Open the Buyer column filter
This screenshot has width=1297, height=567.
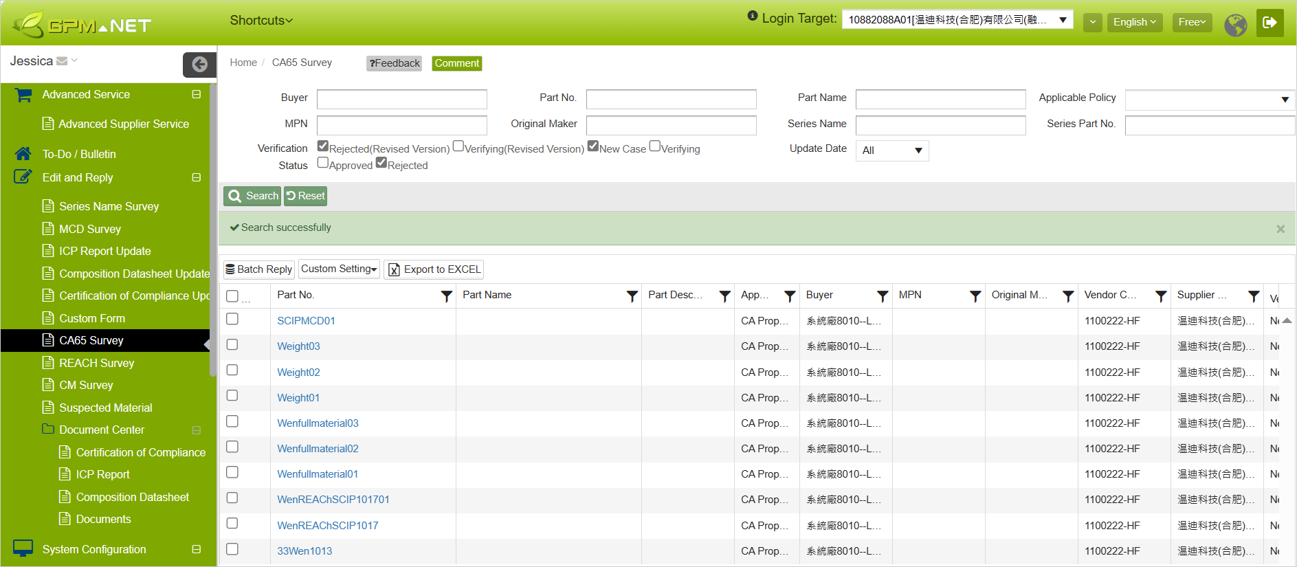pos(883,296)
